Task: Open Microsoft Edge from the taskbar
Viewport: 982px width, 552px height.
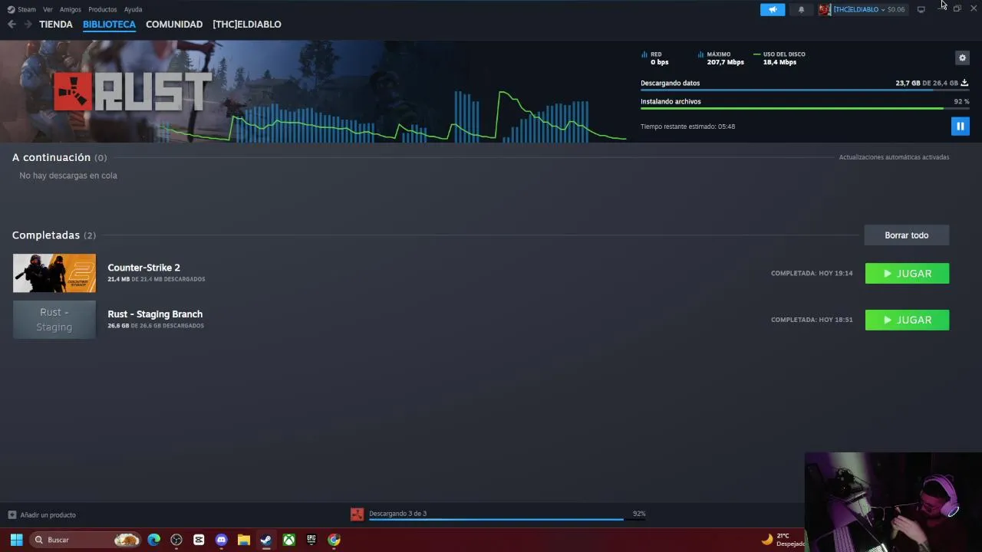Action: click(153, 540)
